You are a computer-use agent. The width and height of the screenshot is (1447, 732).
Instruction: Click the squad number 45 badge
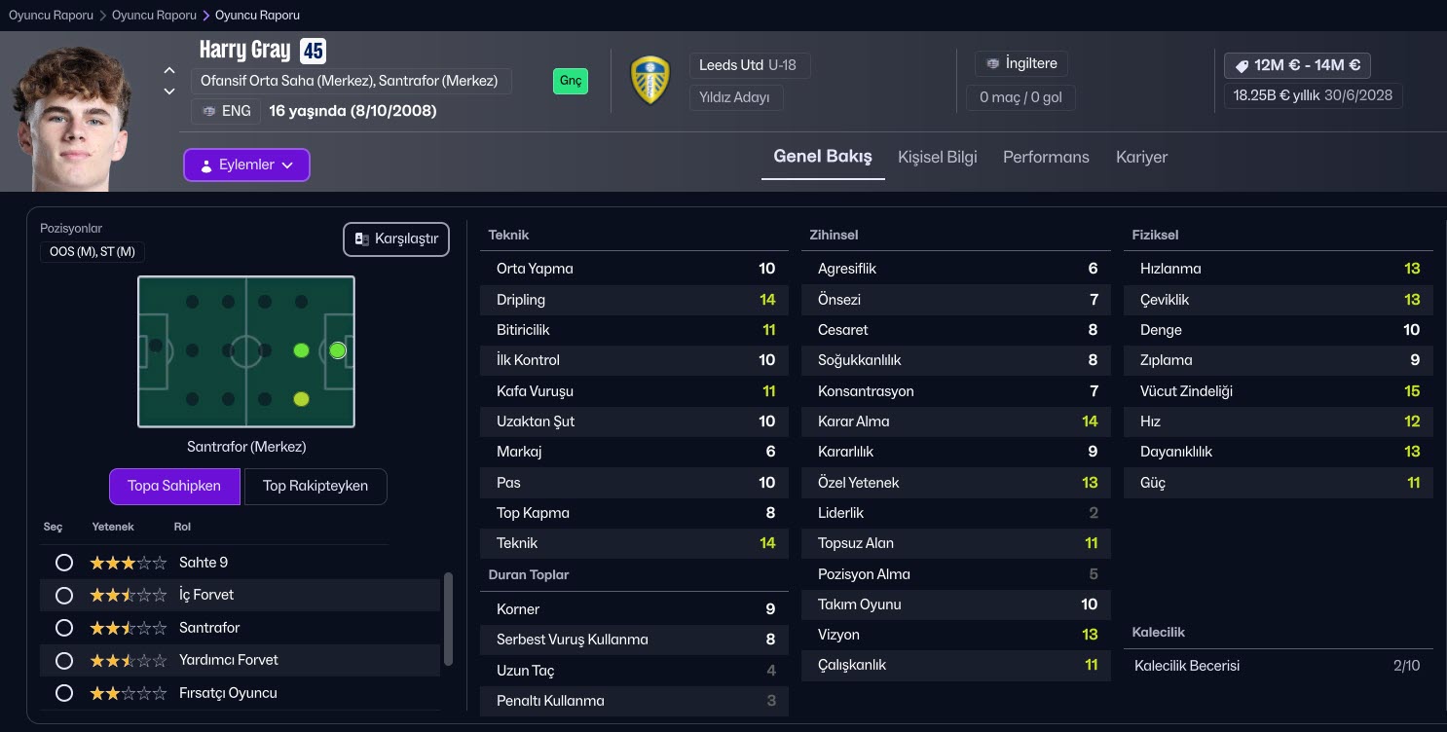point(313,51)
